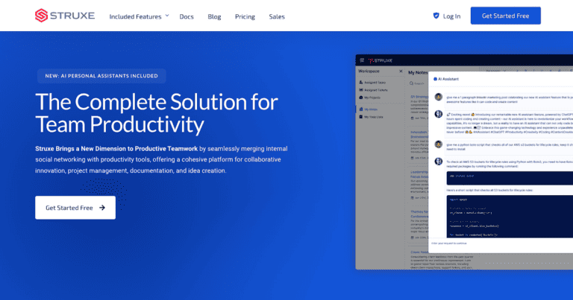The image size is (573, 300).
Task: Click the shield icon beside Log In
Action: click(x=436, y=16)
